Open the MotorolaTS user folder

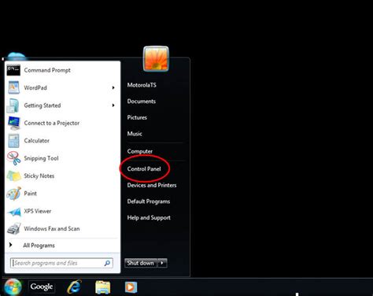[x=142, y=85]
